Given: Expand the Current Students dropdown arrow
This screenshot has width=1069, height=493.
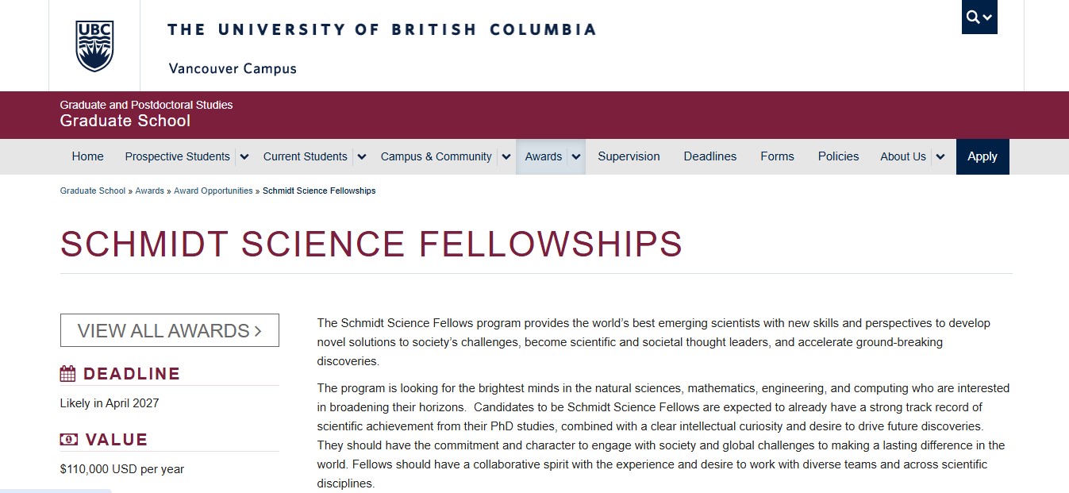Looking at the screenshot, I should click(362, 157).
